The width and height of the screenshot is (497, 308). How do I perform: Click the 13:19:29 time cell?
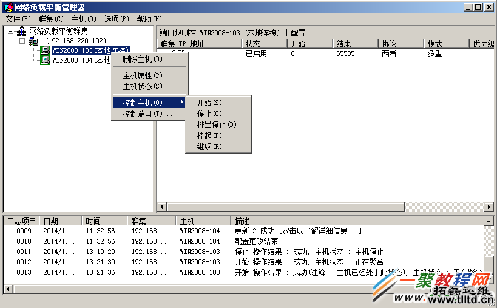point(101,252)
